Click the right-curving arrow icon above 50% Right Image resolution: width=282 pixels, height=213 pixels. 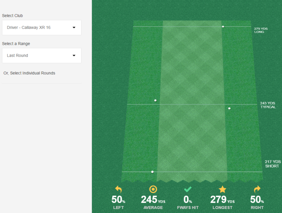257,189
